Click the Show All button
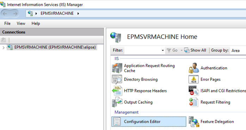Viewport: 246px width, 130px height. click(x=195, y=50)
